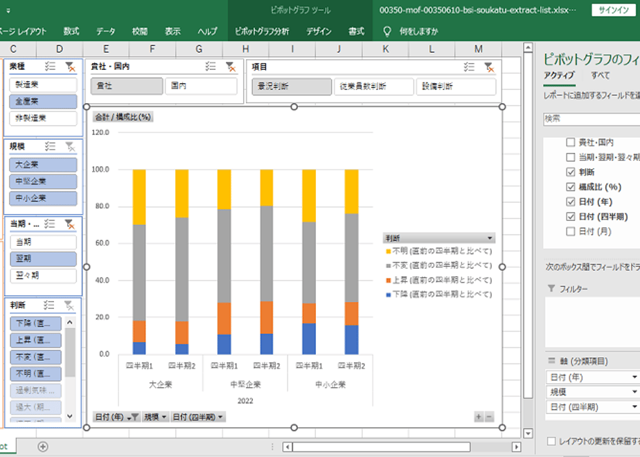Click field search box

pyautogui.click(x=592, y=118)
